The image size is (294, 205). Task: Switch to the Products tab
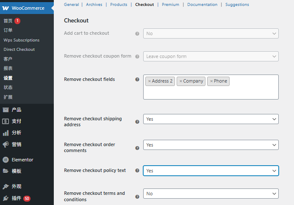(118, 5)
